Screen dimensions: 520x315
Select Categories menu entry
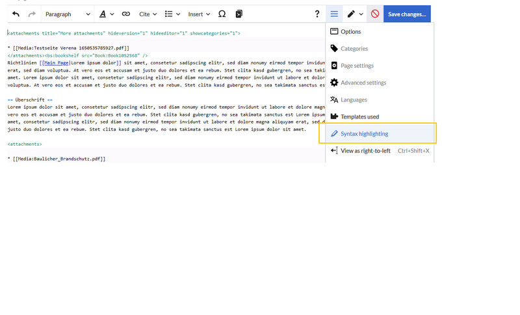pyautogui.click(x=380, y=48)
